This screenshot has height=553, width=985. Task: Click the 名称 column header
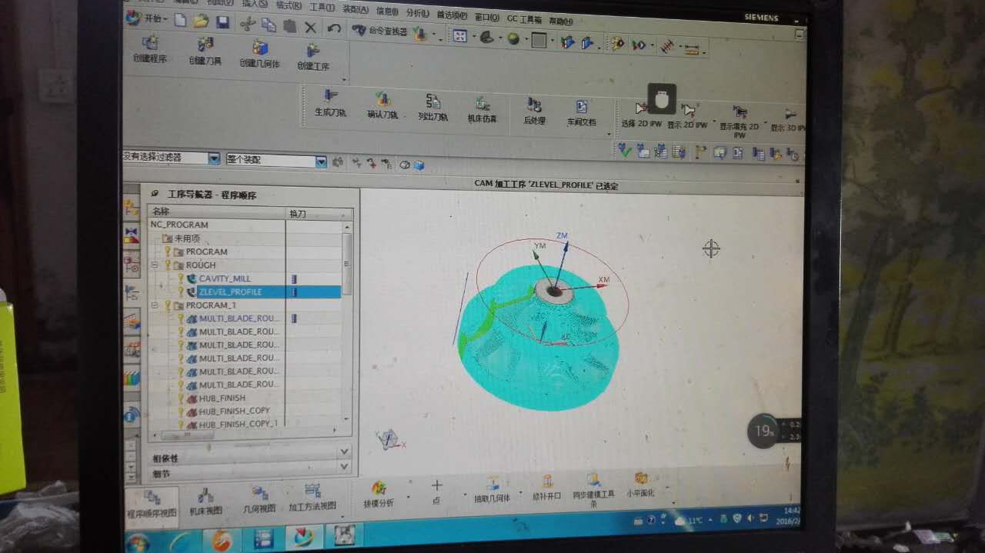pos(216,212)
